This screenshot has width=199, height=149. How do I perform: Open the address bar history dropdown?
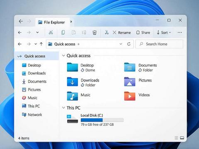121,44
